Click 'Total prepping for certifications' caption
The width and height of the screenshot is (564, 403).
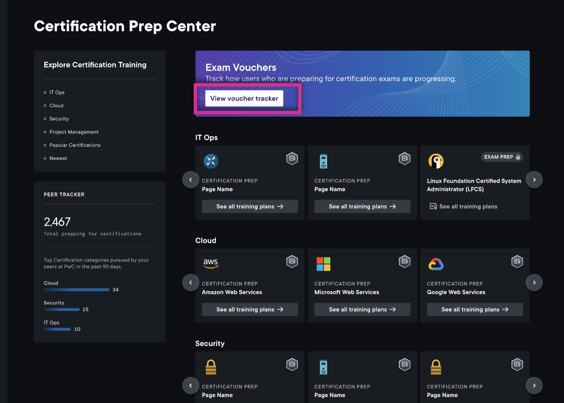click(93, 234)
